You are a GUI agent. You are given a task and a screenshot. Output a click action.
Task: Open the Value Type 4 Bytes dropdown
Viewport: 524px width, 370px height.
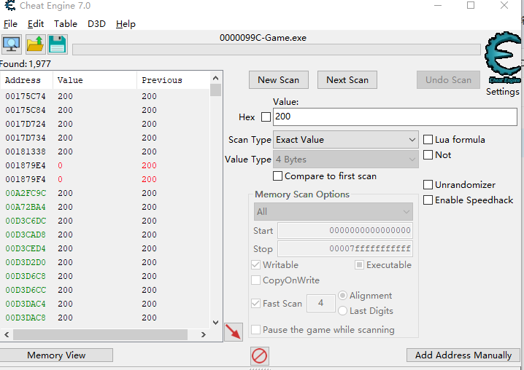(345, 159)
